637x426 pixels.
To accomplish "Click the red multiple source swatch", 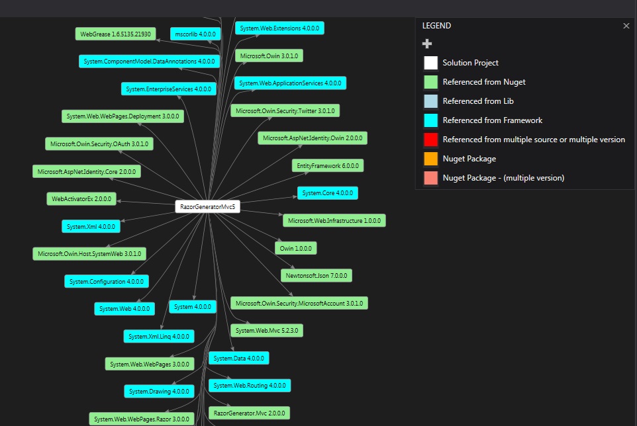I will [430, 140].
